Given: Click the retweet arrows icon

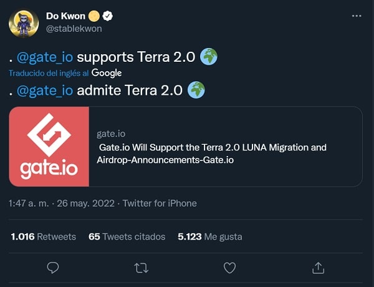Looking at the screenshot, I should [141, 268].
